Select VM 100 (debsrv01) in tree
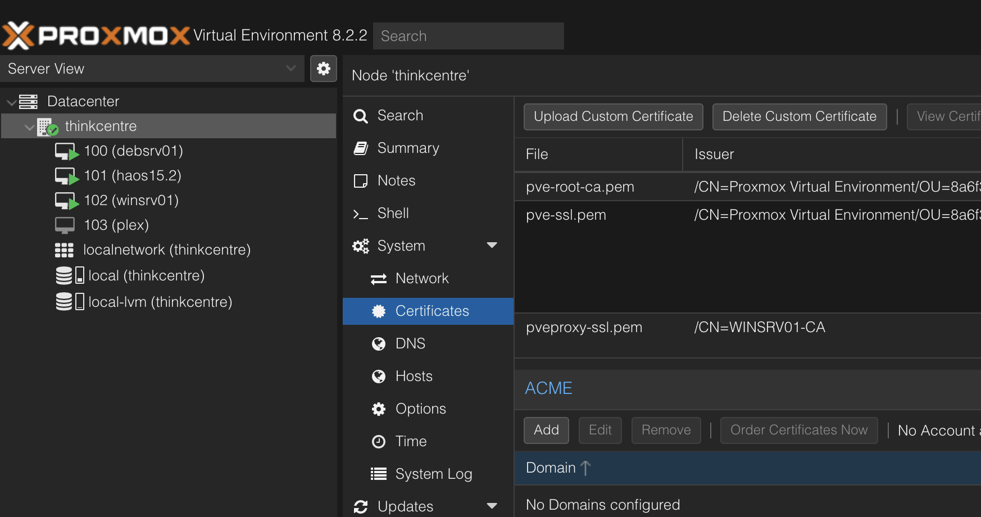 click(x=169, y=151)
